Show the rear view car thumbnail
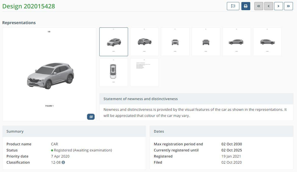The image size is (297, 172). (206, 42)
